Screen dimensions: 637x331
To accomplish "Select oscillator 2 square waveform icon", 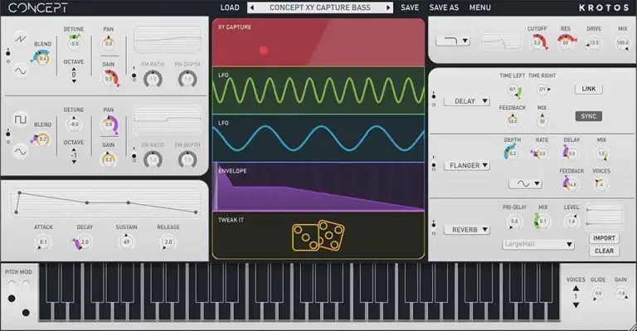I will click(x=20, y=119).
